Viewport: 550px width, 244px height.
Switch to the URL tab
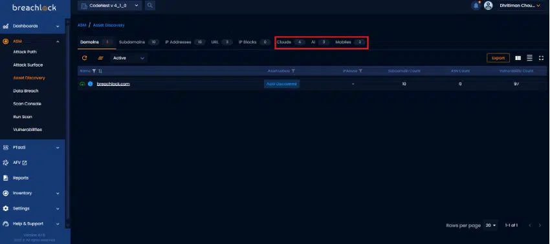coord(222,42)
